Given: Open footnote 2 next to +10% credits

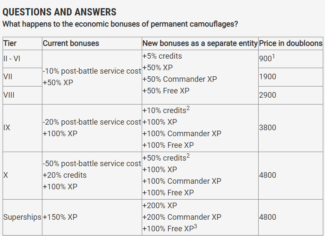Looking at the screenshot, I should (188, 108).
